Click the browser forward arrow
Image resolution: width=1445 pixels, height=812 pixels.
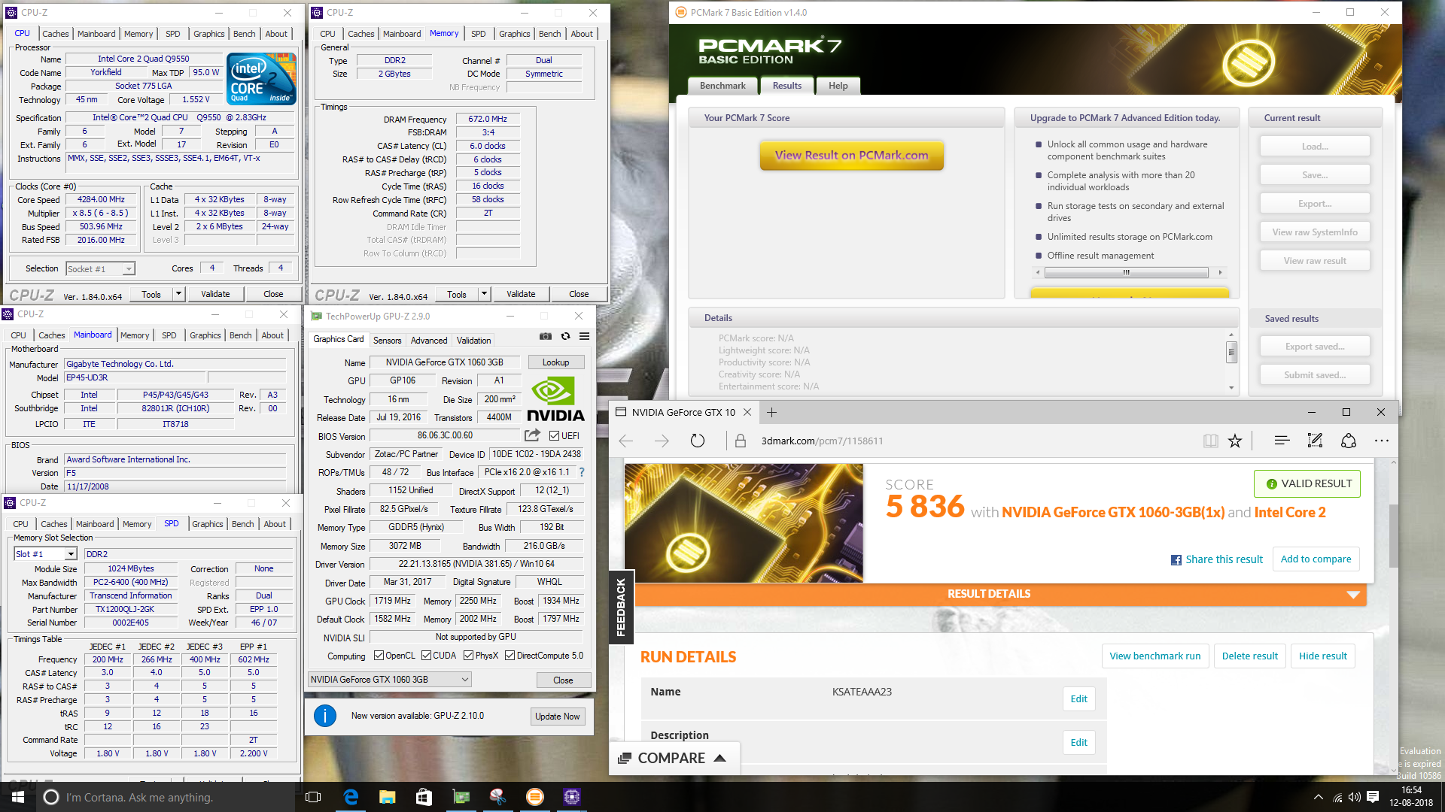tap(662, 441)
